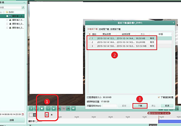Click the 1x playback speed indicator

tap(64, 109)
